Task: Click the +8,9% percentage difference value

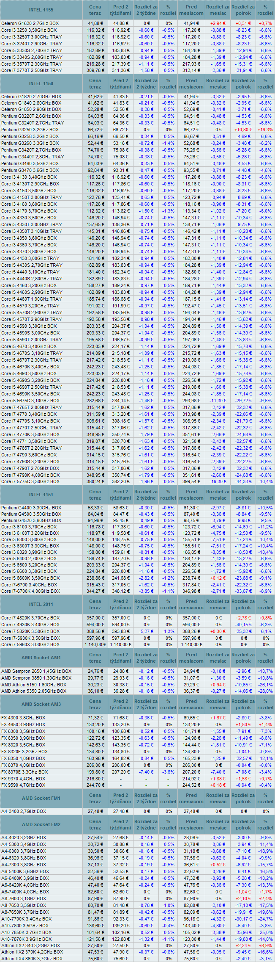Action: tap(265, 945)
